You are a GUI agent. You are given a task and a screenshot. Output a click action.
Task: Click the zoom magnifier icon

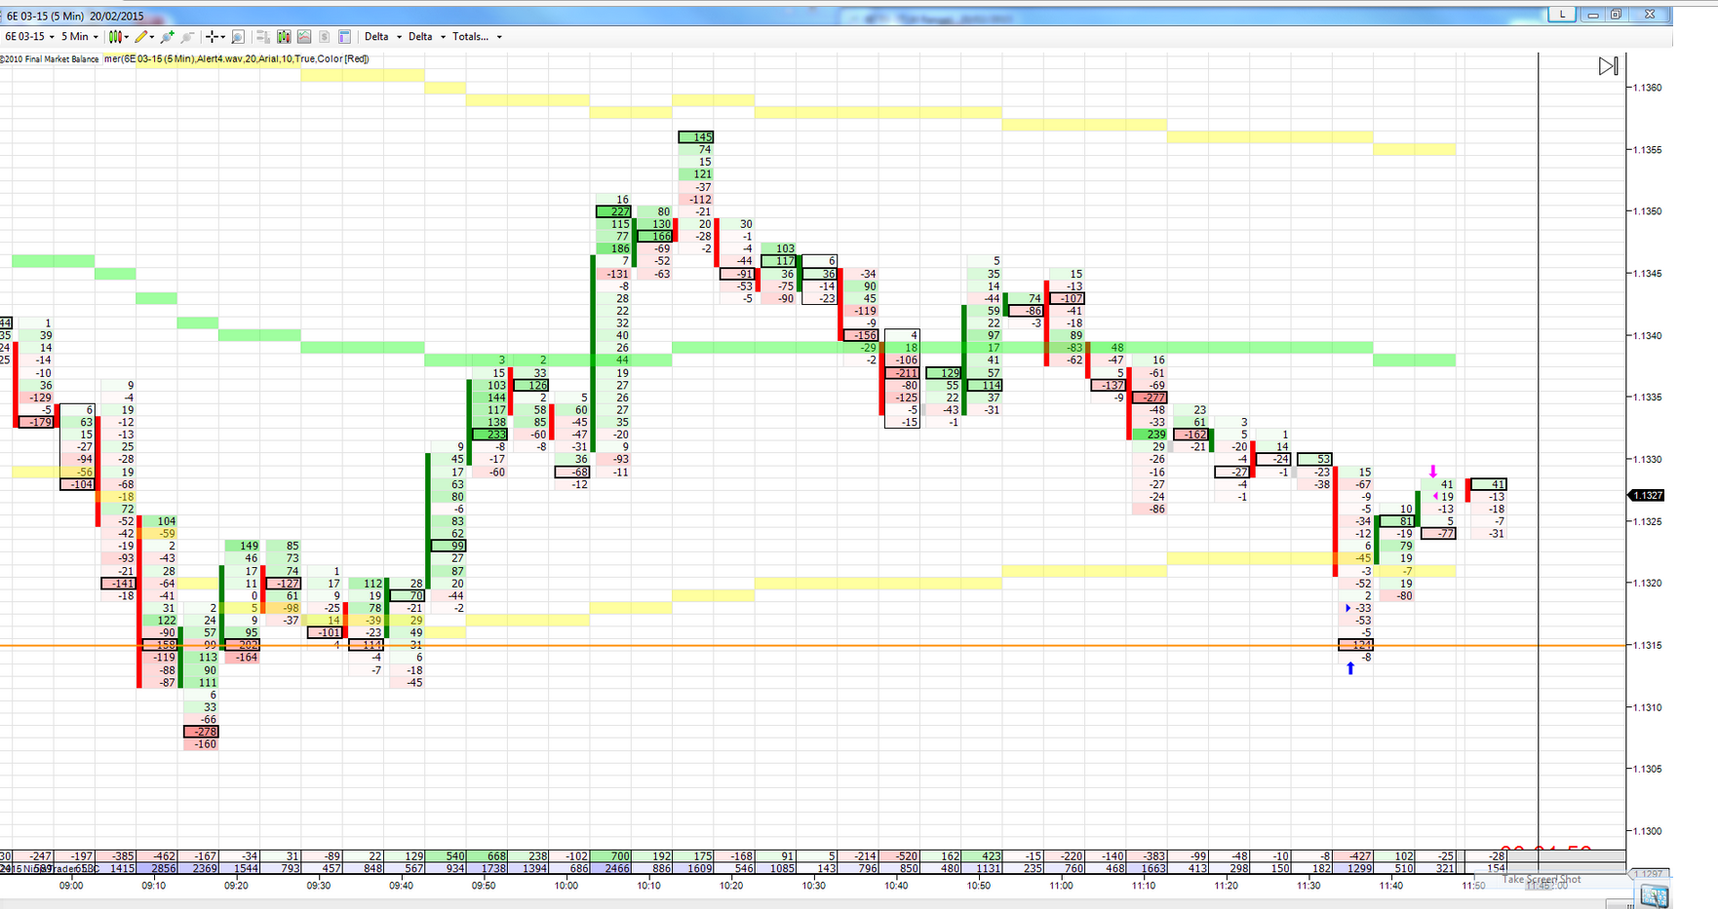coord(238,37)
